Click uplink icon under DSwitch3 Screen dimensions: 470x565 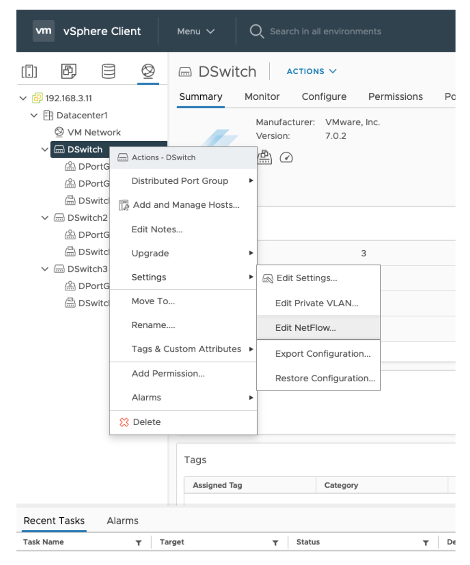pos(70,303)
